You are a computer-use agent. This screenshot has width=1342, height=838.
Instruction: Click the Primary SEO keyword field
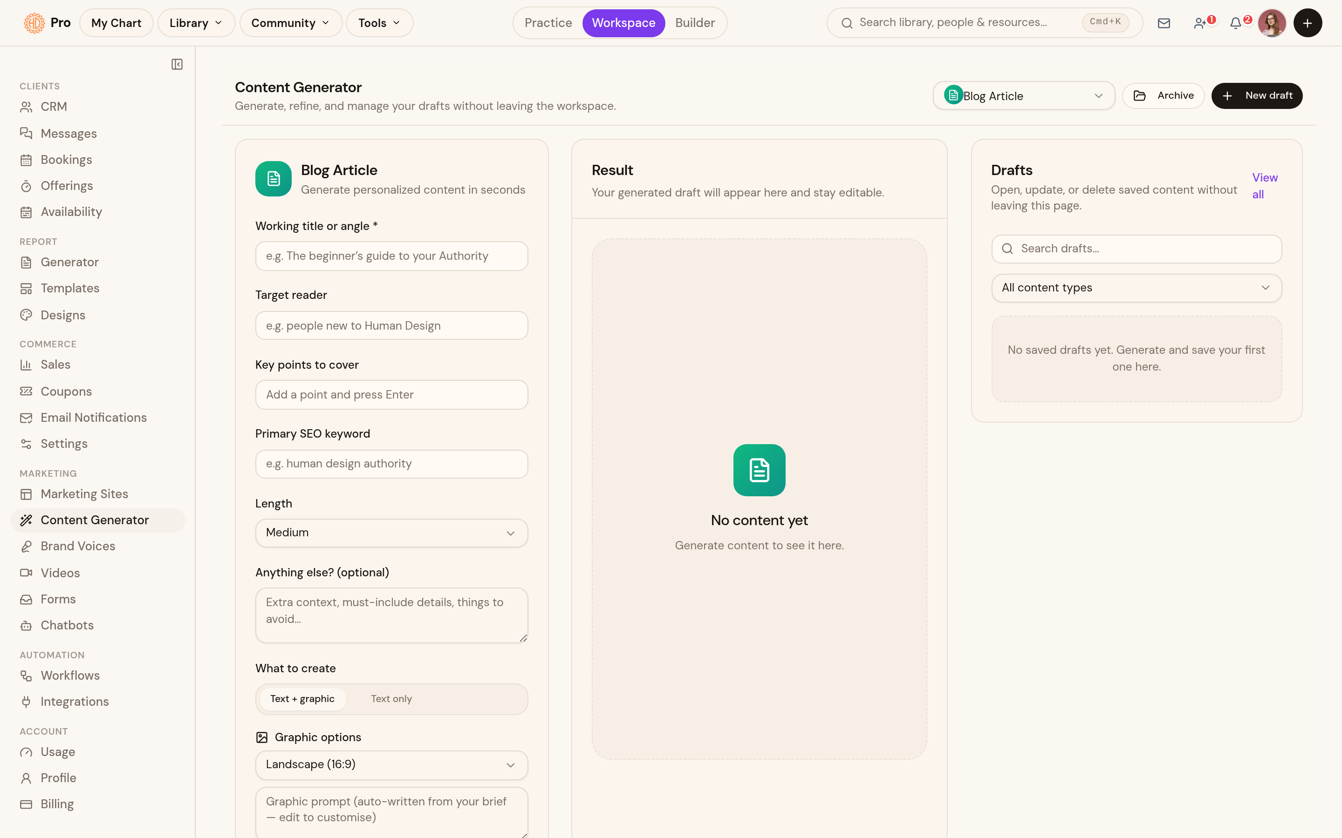click(391, 464)
